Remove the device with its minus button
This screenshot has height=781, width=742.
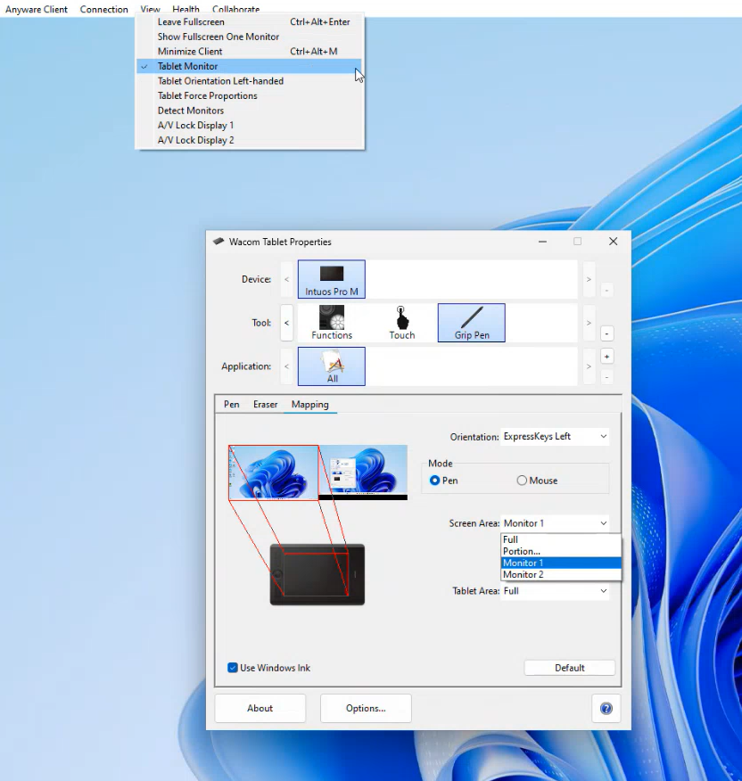point(606,290)
